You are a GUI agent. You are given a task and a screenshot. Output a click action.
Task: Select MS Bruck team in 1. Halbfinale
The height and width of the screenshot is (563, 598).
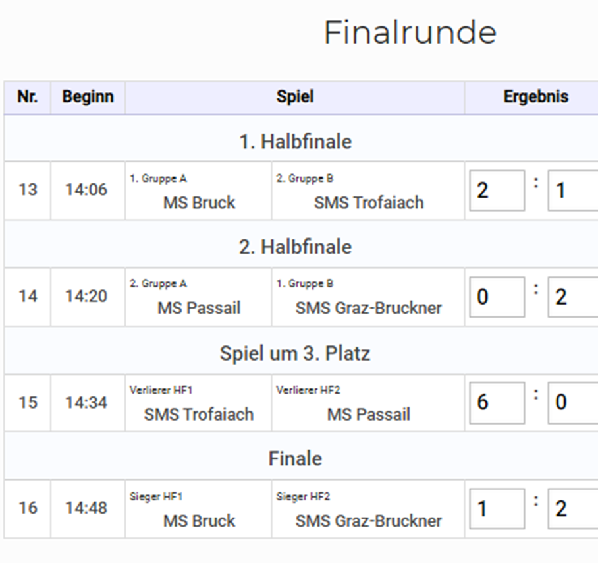(199, 202)
